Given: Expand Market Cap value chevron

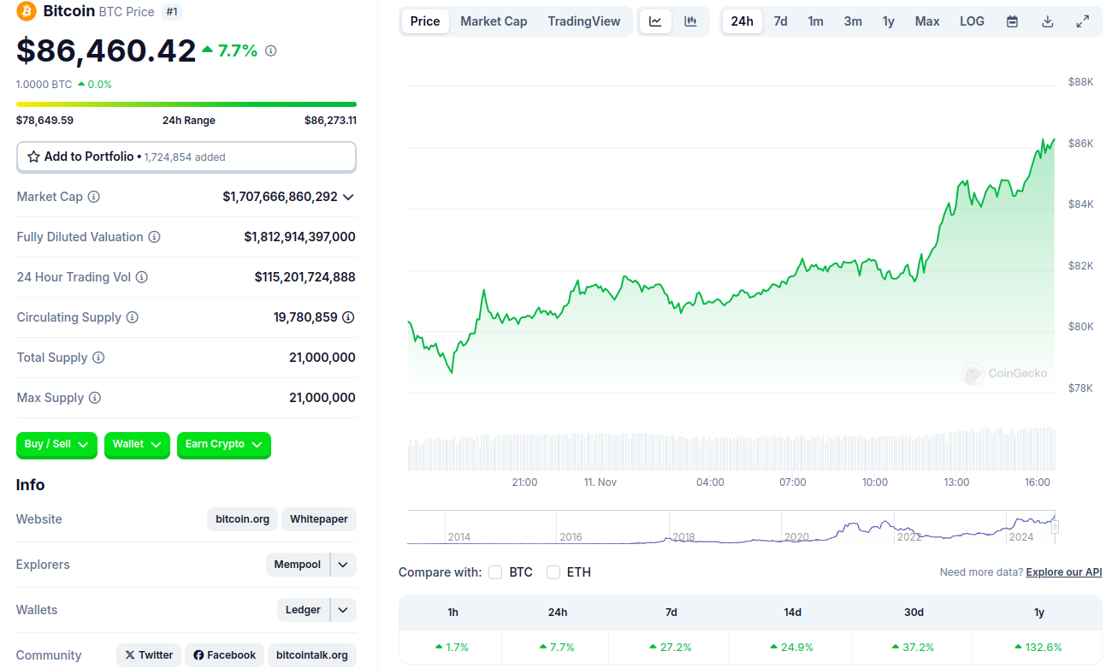Looking at the screenshot, I should (348, 197).
